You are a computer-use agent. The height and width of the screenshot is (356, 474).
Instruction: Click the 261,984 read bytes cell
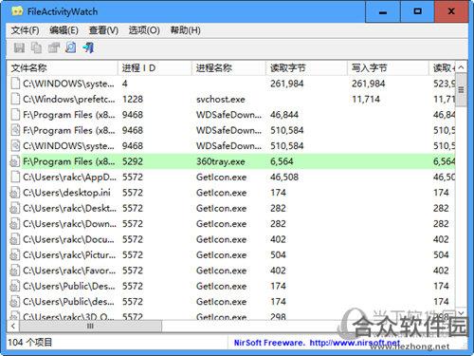pos(287,84)
